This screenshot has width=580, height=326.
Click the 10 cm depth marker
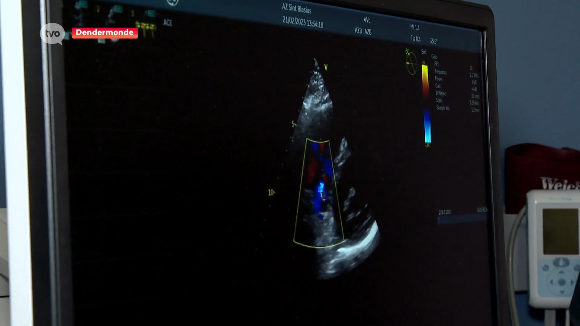point(271,192)
